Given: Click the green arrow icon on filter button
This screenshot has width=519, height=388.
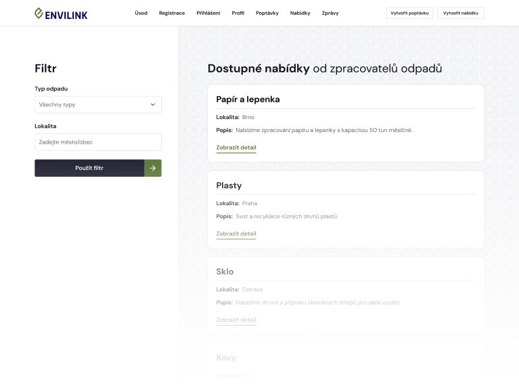Looking at the screenshot, I should (153, 168).
